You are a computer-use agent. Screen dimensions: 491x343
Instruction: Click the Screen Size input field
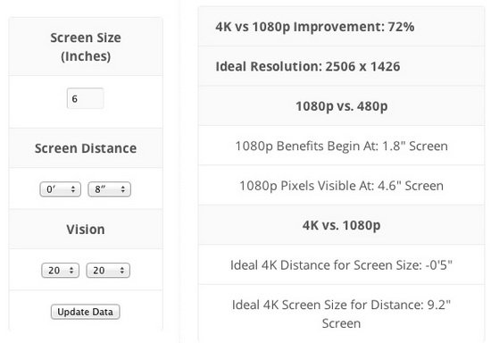85,98
